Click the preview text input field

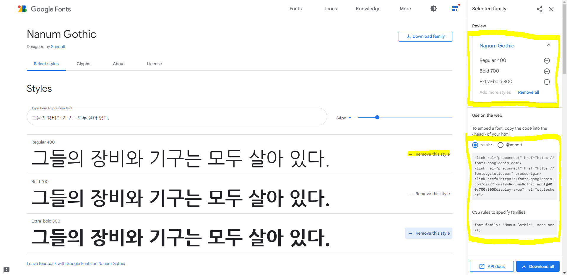tap(177, 117)
